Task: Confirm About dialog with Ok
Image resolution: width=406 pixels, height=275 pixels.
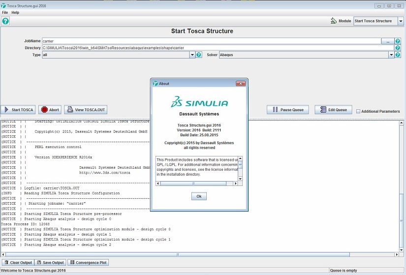Action: [x=199, y=196]
